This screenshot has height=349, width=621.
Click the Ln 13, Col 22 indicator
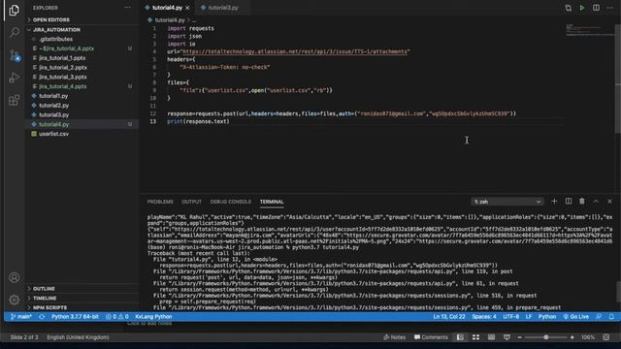[x=449, y=317]
